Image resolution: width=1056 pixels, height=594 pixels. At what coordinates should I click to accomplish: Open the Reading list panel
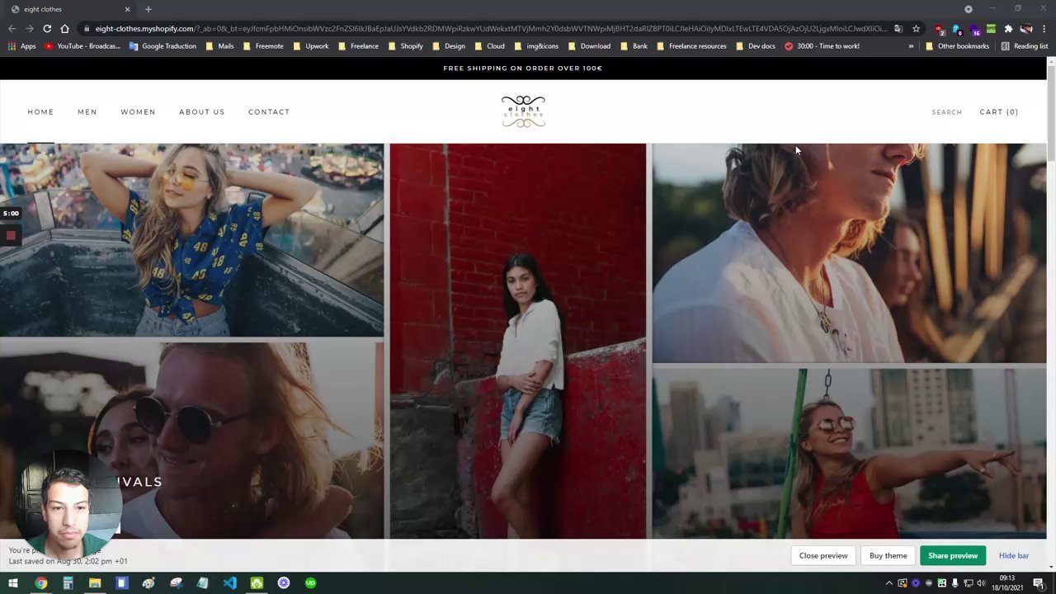1024,46
